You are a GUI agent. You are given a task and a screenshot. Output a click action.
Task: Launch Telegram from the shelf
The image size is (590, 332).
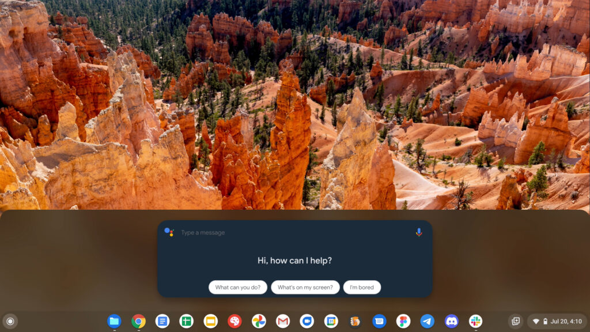[x=428, y=321]
